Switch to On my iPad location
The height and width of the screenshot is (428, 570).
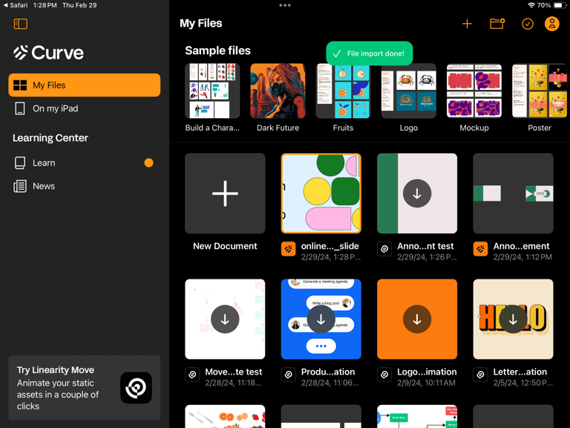pos(85,108)
